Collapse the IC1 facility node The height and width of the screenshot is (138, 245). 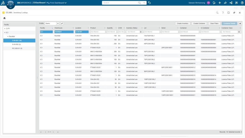point(5,32)
